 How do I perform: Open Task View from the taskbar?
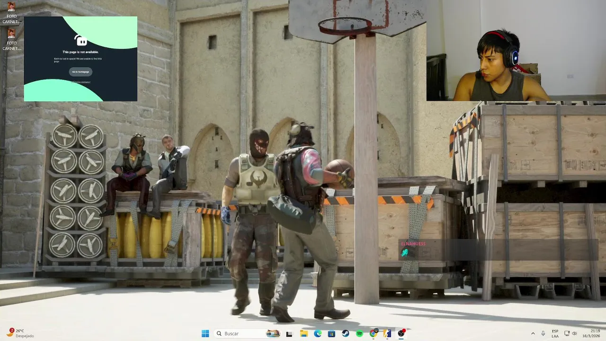tap(289, 333)
